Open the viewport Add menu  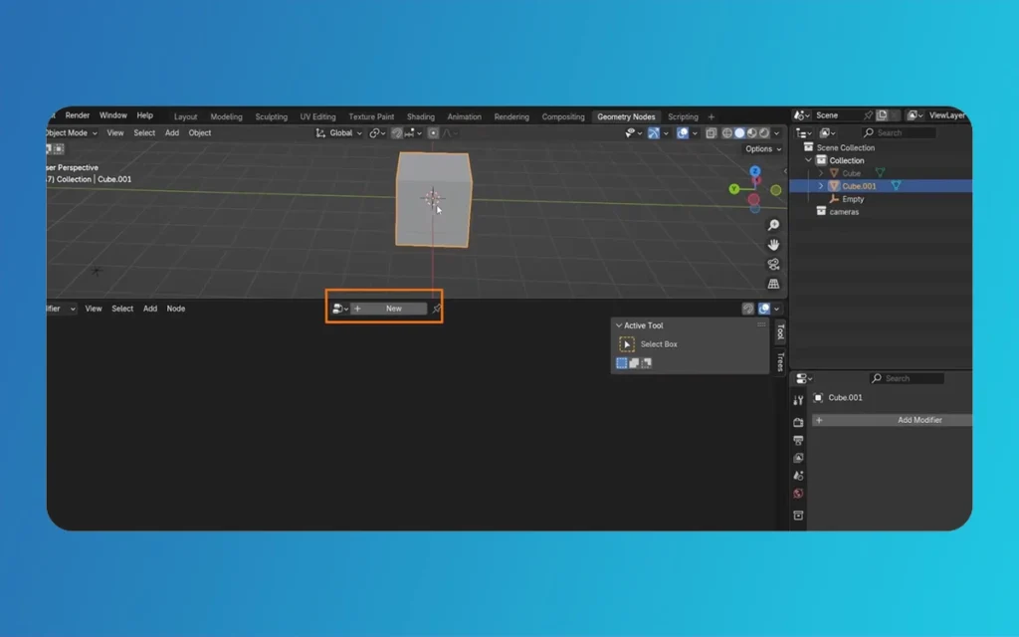tap(171, 133)
